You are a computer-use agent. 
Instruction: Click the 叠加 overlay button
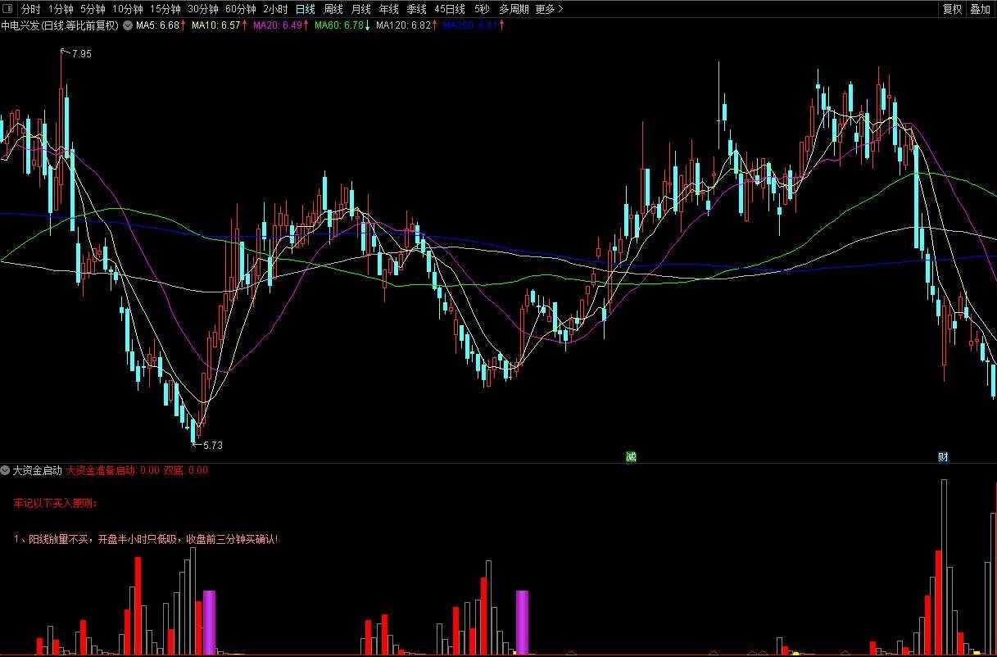pos(980,10)
